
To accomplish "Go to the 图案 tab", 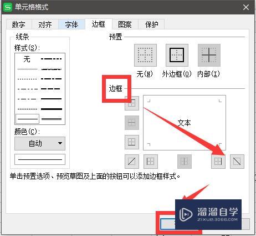I will coord(125,24).
